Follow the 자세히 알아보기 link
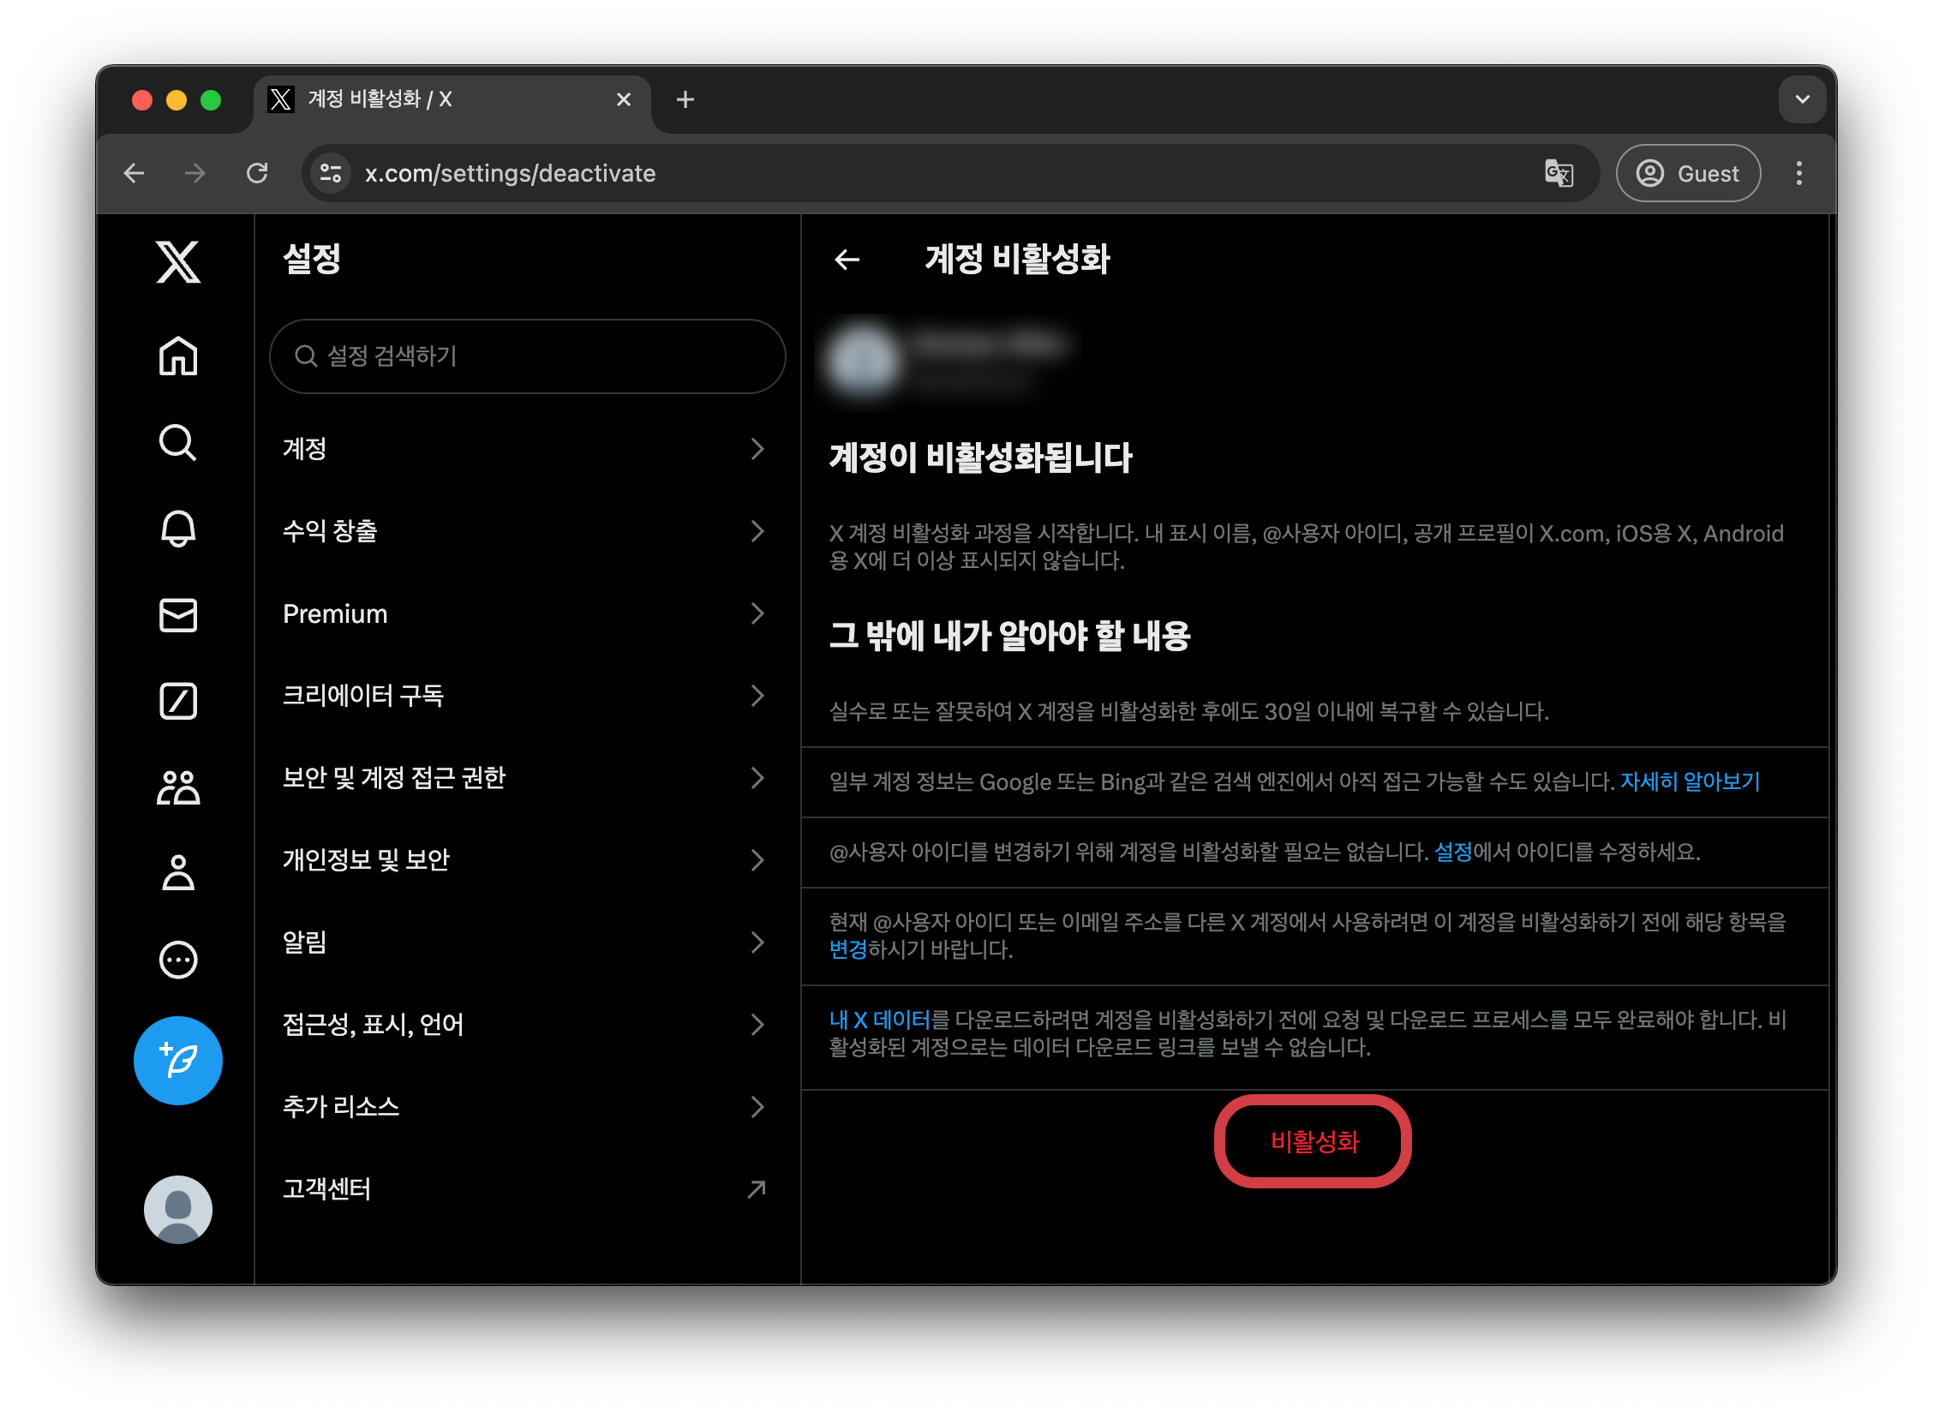The width and height of the screenshot is (1933, 1412). click(x=1690, y=781)
